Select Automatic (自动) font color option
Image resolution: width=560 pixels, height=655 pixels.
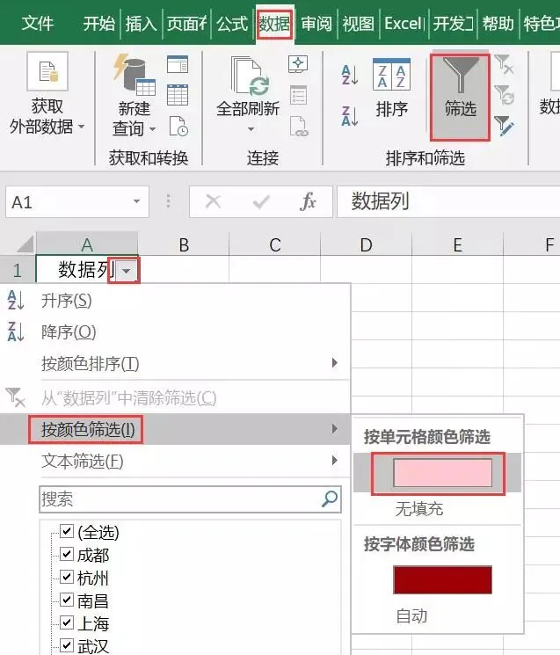[x=411, y=615]
